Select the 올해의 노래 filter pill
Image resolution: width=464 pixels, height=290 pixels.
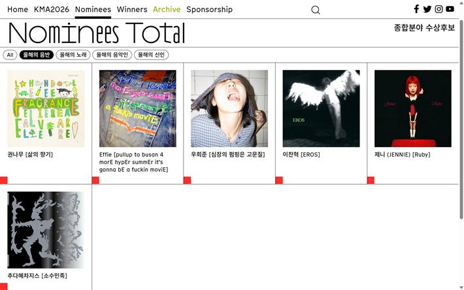(x=73, y=55)
